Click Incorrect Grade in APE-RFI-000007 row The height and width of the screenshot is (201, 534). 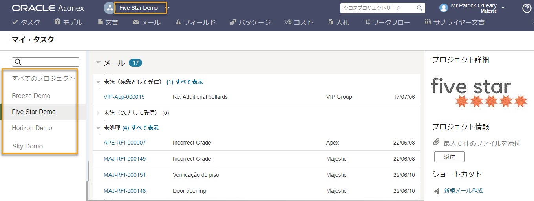tap(192, 143)
